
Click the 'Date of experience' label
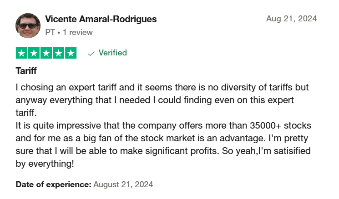click(53, 184)
